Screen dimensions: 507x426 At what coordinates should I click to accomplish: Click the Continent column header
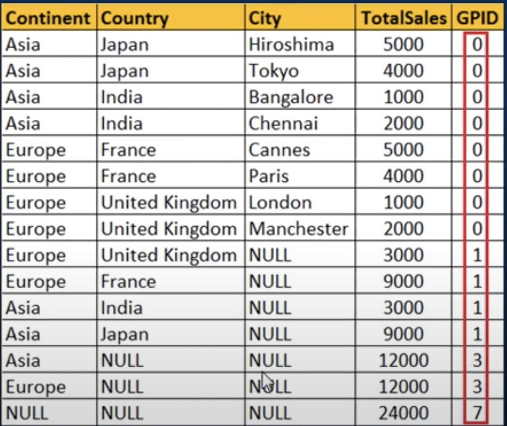(x=49, y=18)
